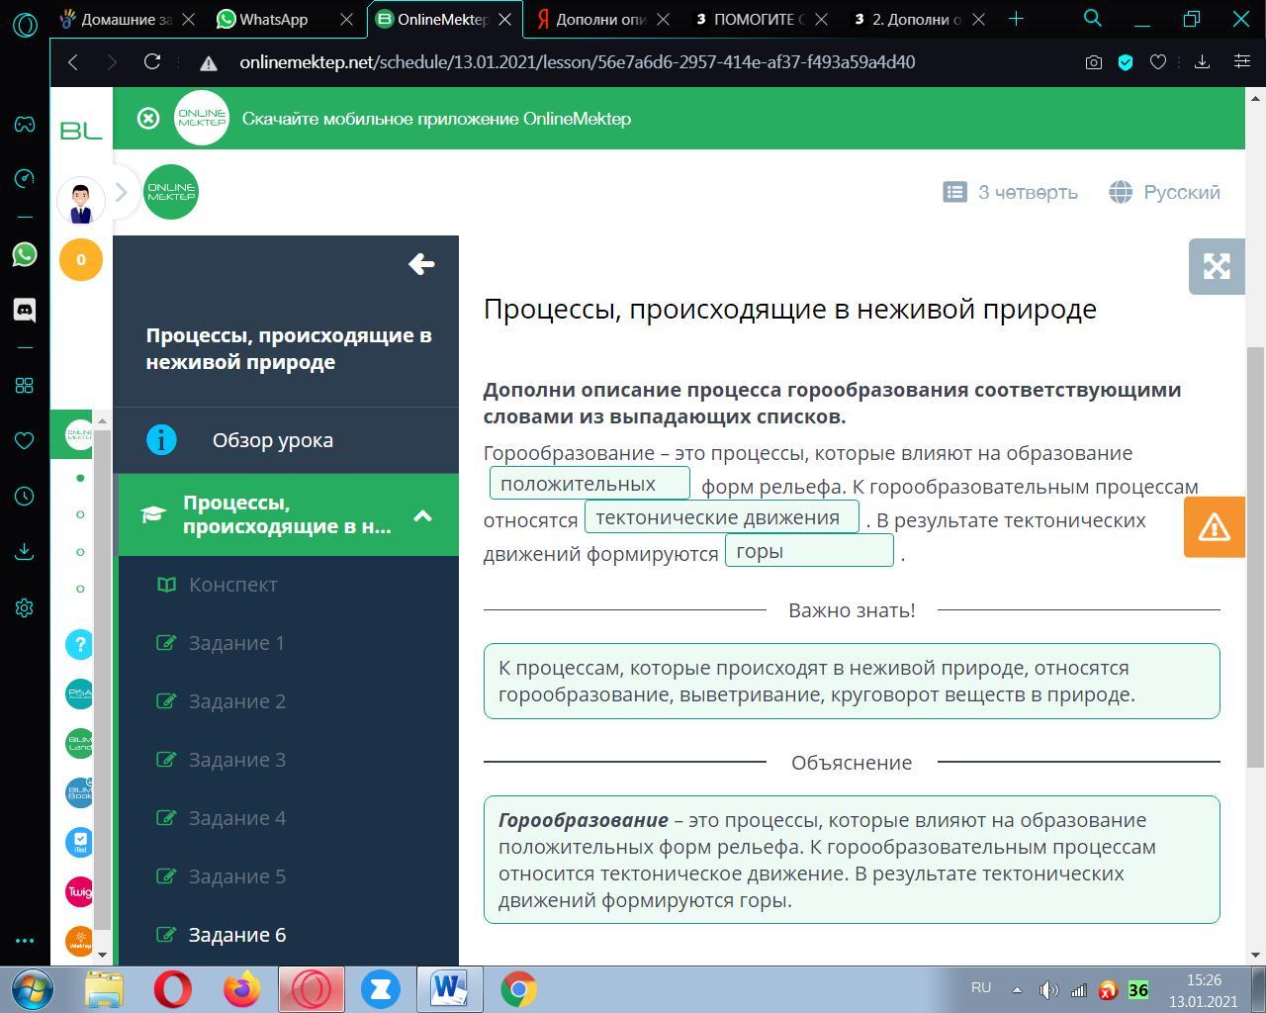
Task: Open Windows Start menu
Action: point(33,989)
